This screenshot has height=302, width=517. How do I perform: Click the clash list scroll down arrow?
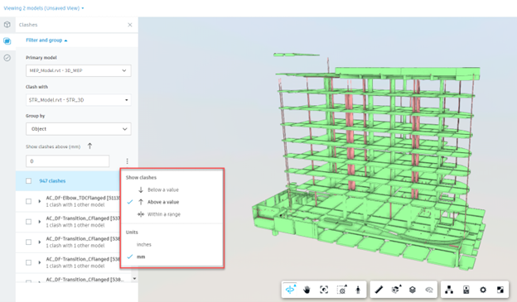[x=134, y=279]
